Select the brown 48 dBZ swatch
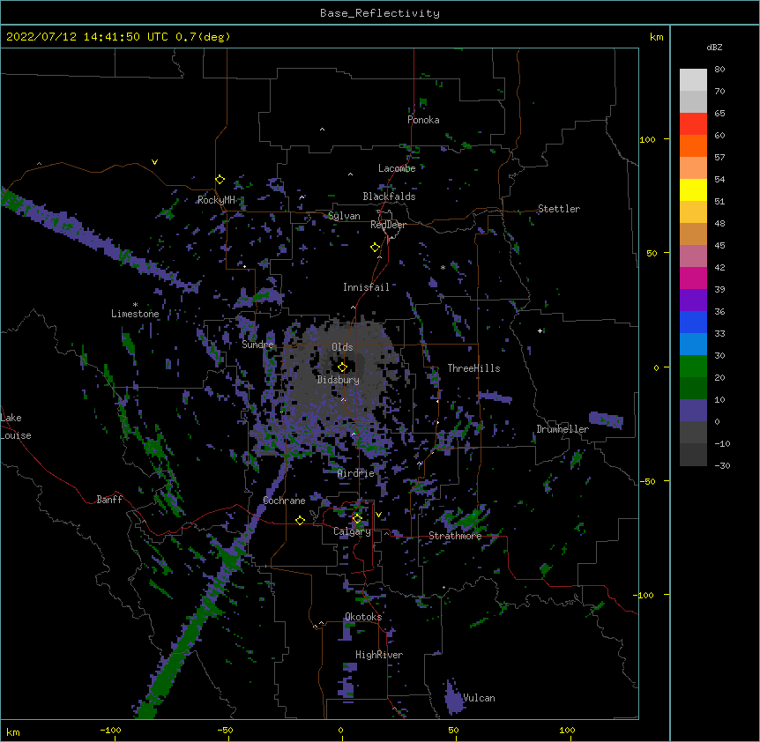The width and height of the screenshot is (760, 742). (x=693, y=234)
